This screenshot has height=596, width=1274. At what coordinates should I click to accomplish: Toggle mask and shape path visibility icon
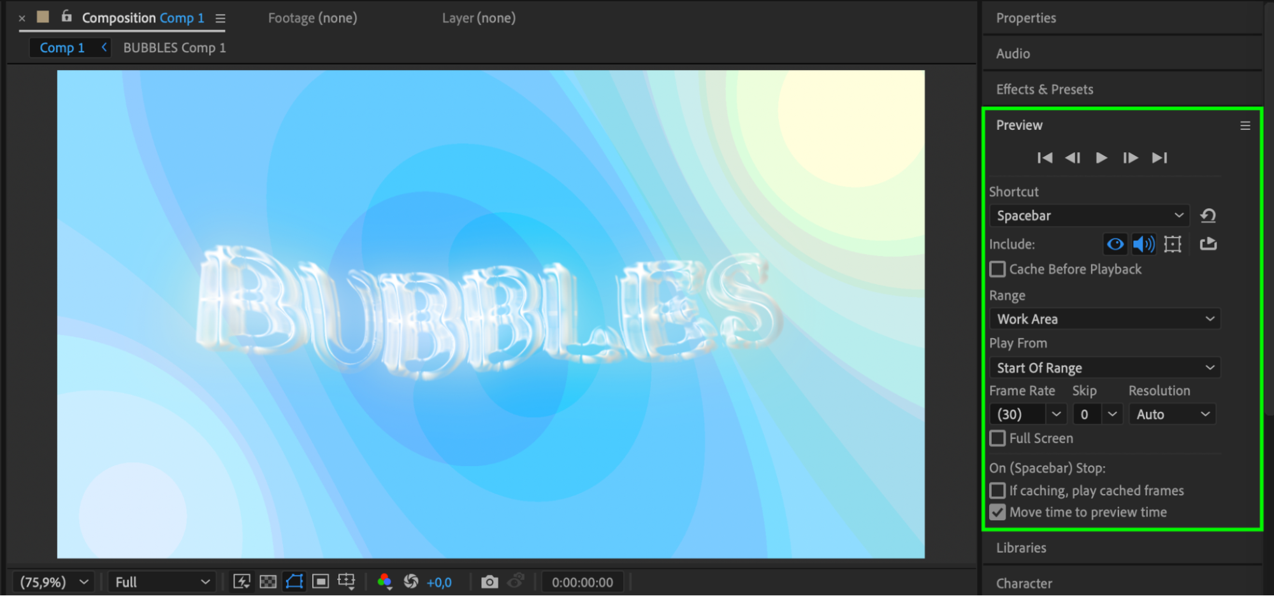click(x=294, y=581)
